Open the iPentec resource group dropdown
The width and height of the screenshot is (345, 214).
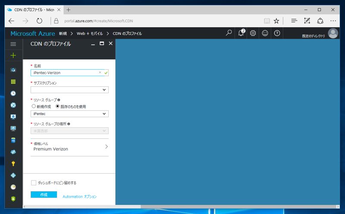pos(69,114)
